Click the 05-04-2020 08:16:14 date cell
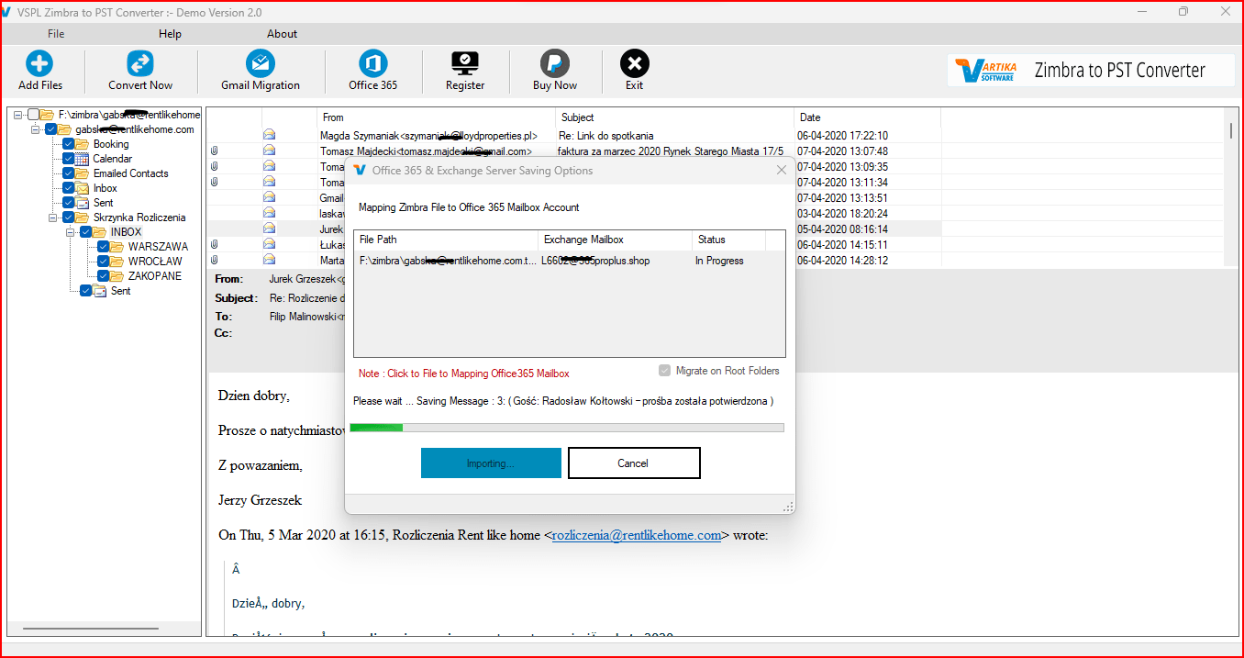Screen dimensions: 1244x658 coord(842,229)
